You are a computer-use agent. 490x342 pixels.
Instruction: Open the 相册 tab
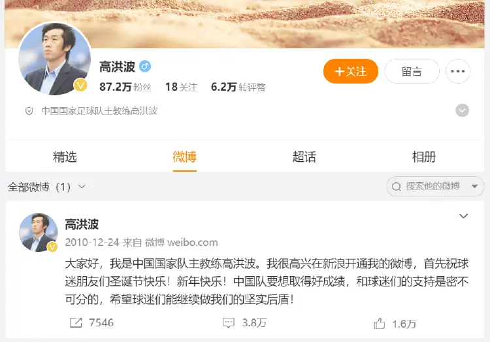[x=424, y=157]
